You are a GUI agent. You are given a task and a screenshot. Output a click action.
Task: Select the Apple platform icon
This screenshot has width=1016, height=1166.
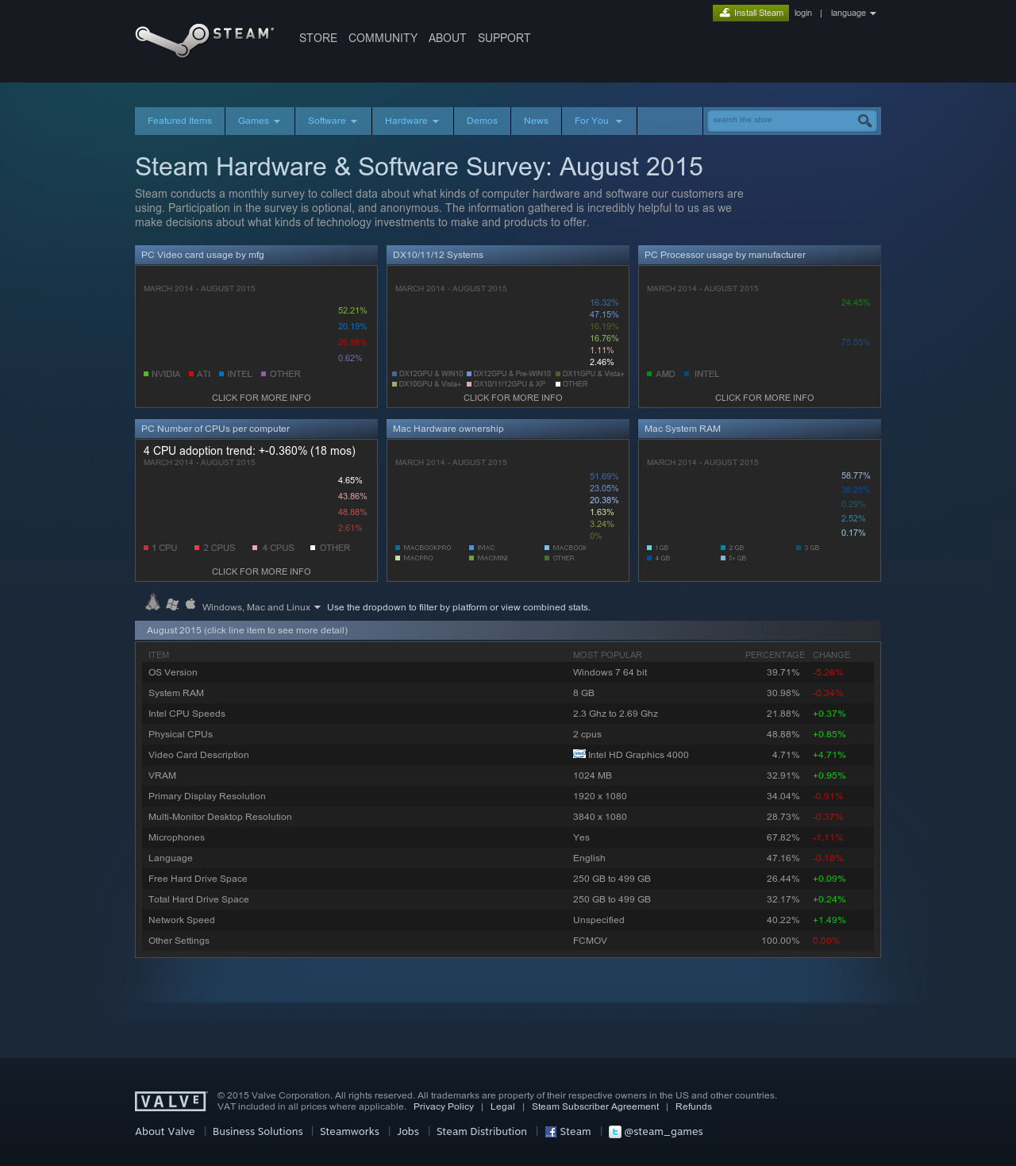190,604
